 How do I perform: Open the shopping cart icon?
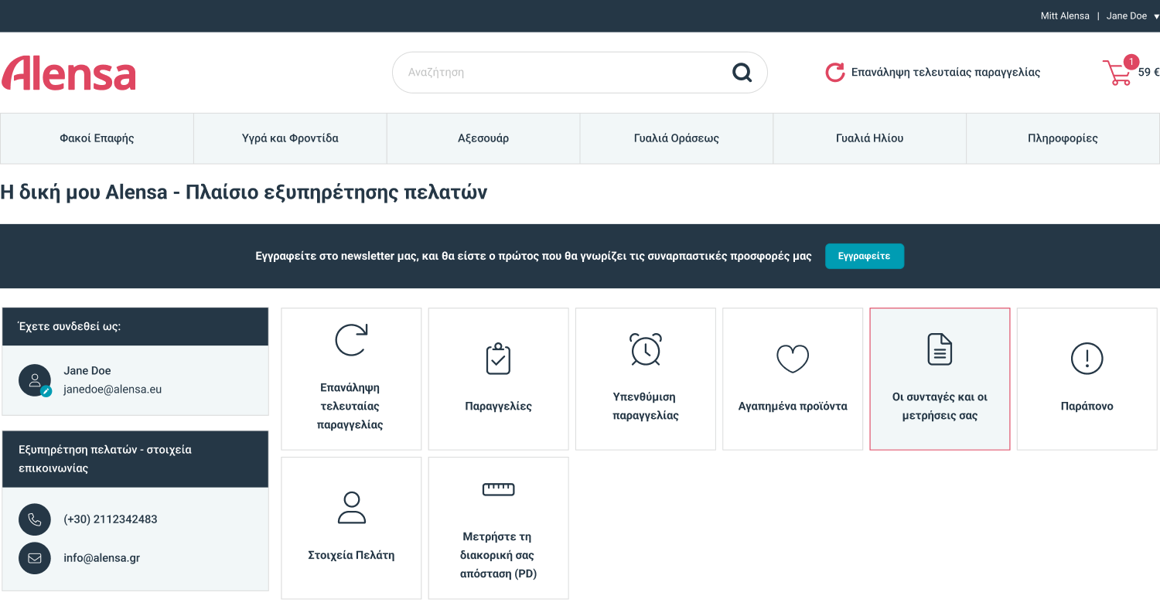(1117, 73)
